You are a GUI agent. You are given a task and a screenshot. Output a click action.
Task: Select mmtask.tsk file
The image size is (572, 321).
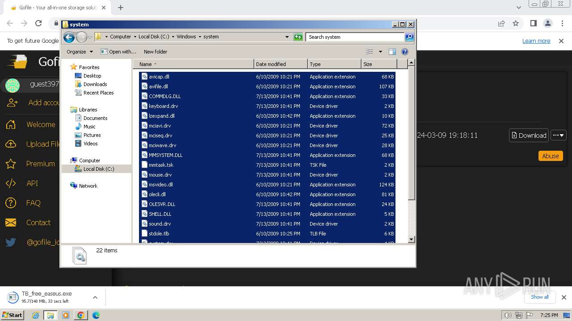[x=267, y=165]
